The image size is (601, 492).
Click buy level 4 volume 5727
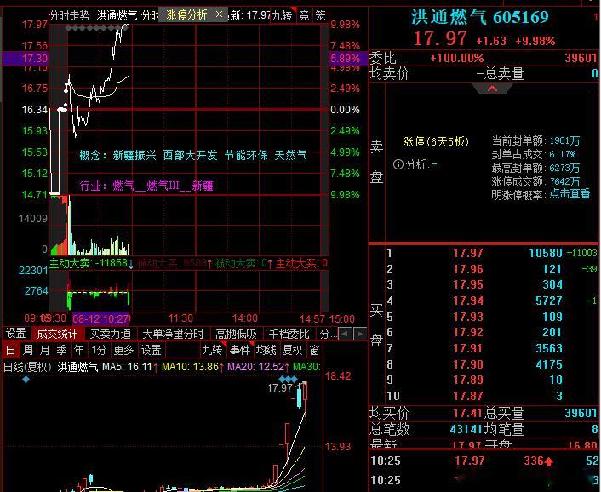tap(549, 300)
